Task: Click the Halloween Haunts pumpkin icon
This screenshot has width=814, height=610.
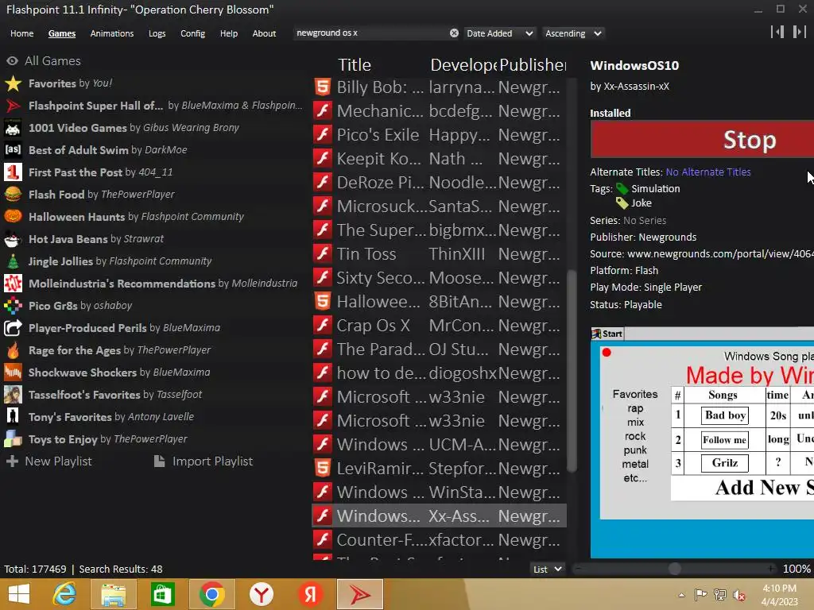Action: 13,216
